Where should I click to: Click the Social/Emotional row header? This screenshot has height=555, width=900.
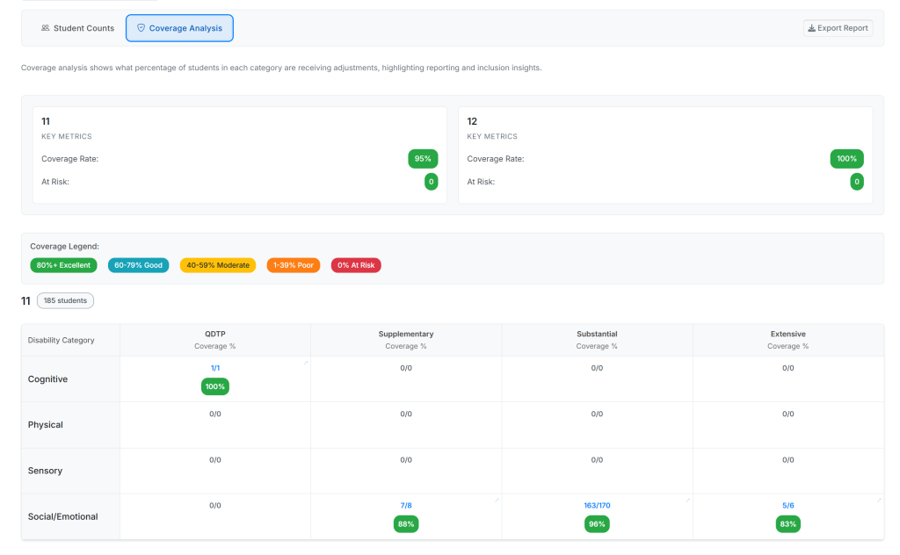point(62,516)
